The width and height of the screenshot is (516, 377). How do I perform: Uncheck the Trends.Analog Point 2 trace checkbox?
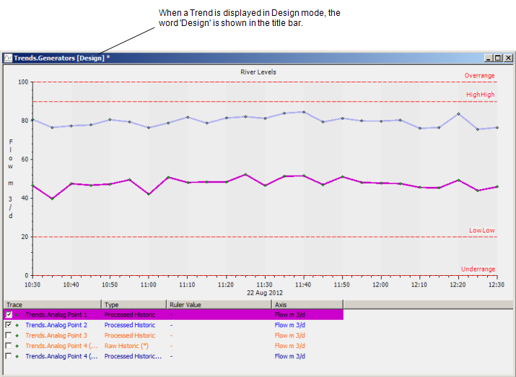click(9, 325)
